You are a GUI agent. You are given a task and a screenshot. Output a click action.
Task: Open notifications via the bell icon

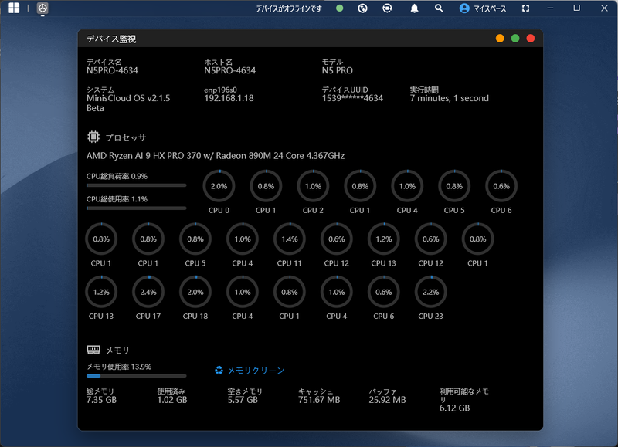[x=413, y=8]
